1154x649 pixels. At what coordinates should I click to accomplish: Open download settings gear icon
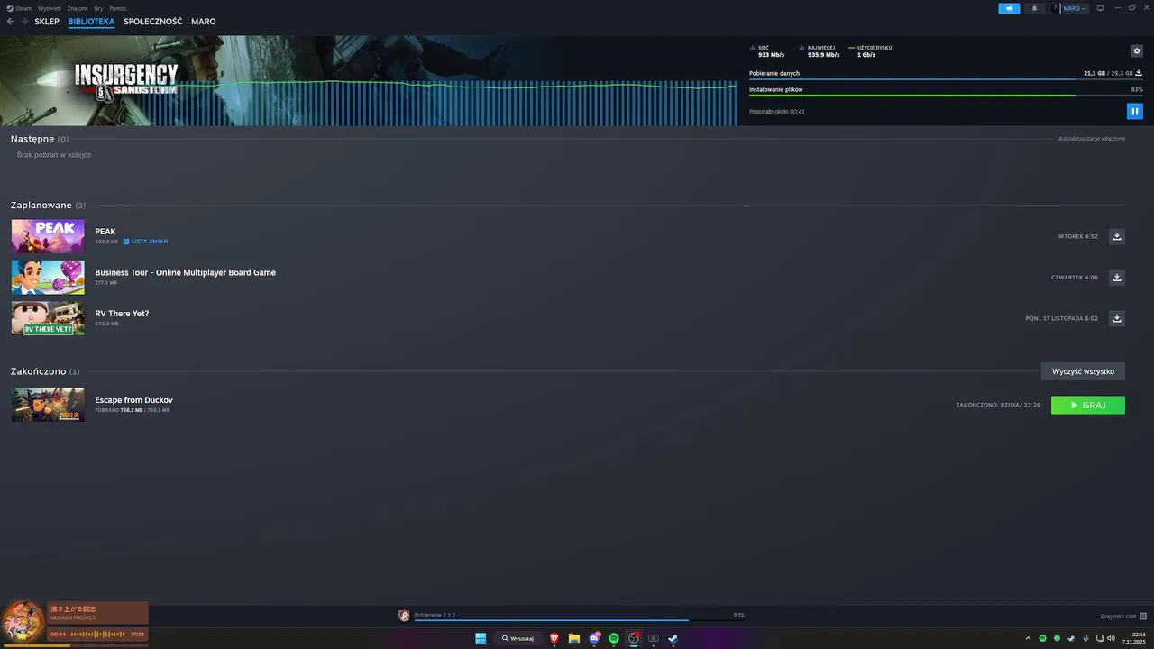pos(1137,51)
